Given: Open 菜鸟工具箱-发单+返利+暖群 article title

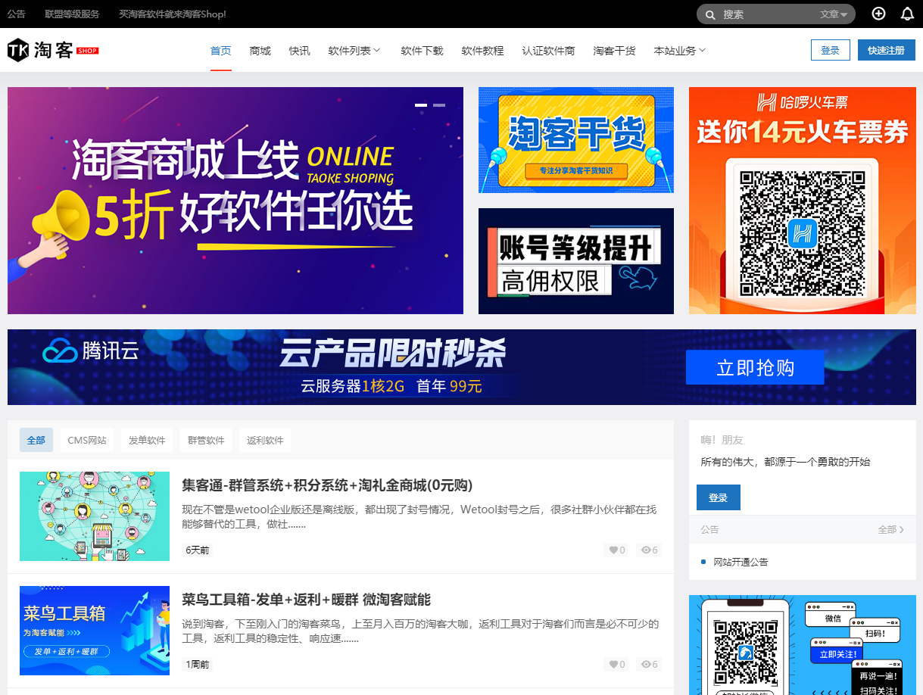Looking at the screenshot, I should tap(307, 600).
